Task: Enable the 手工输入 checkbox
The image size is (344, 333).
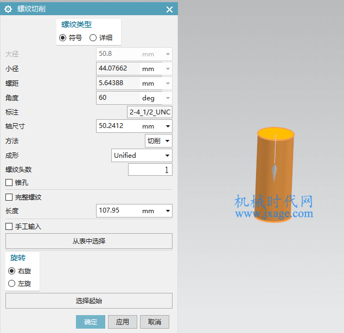Action: pyautogui.click(x=9, y=226)
